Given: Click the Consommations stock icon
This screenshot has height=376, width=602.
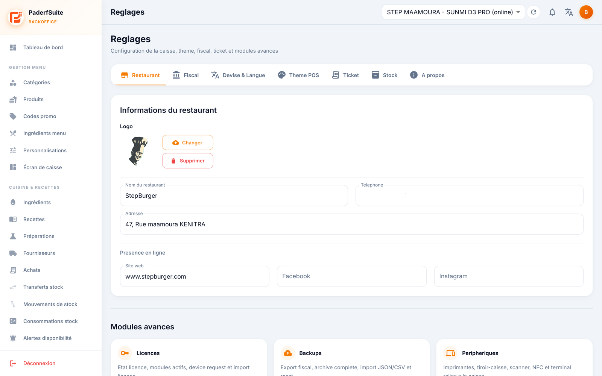Looking at the screenshot, I should 13,321.
